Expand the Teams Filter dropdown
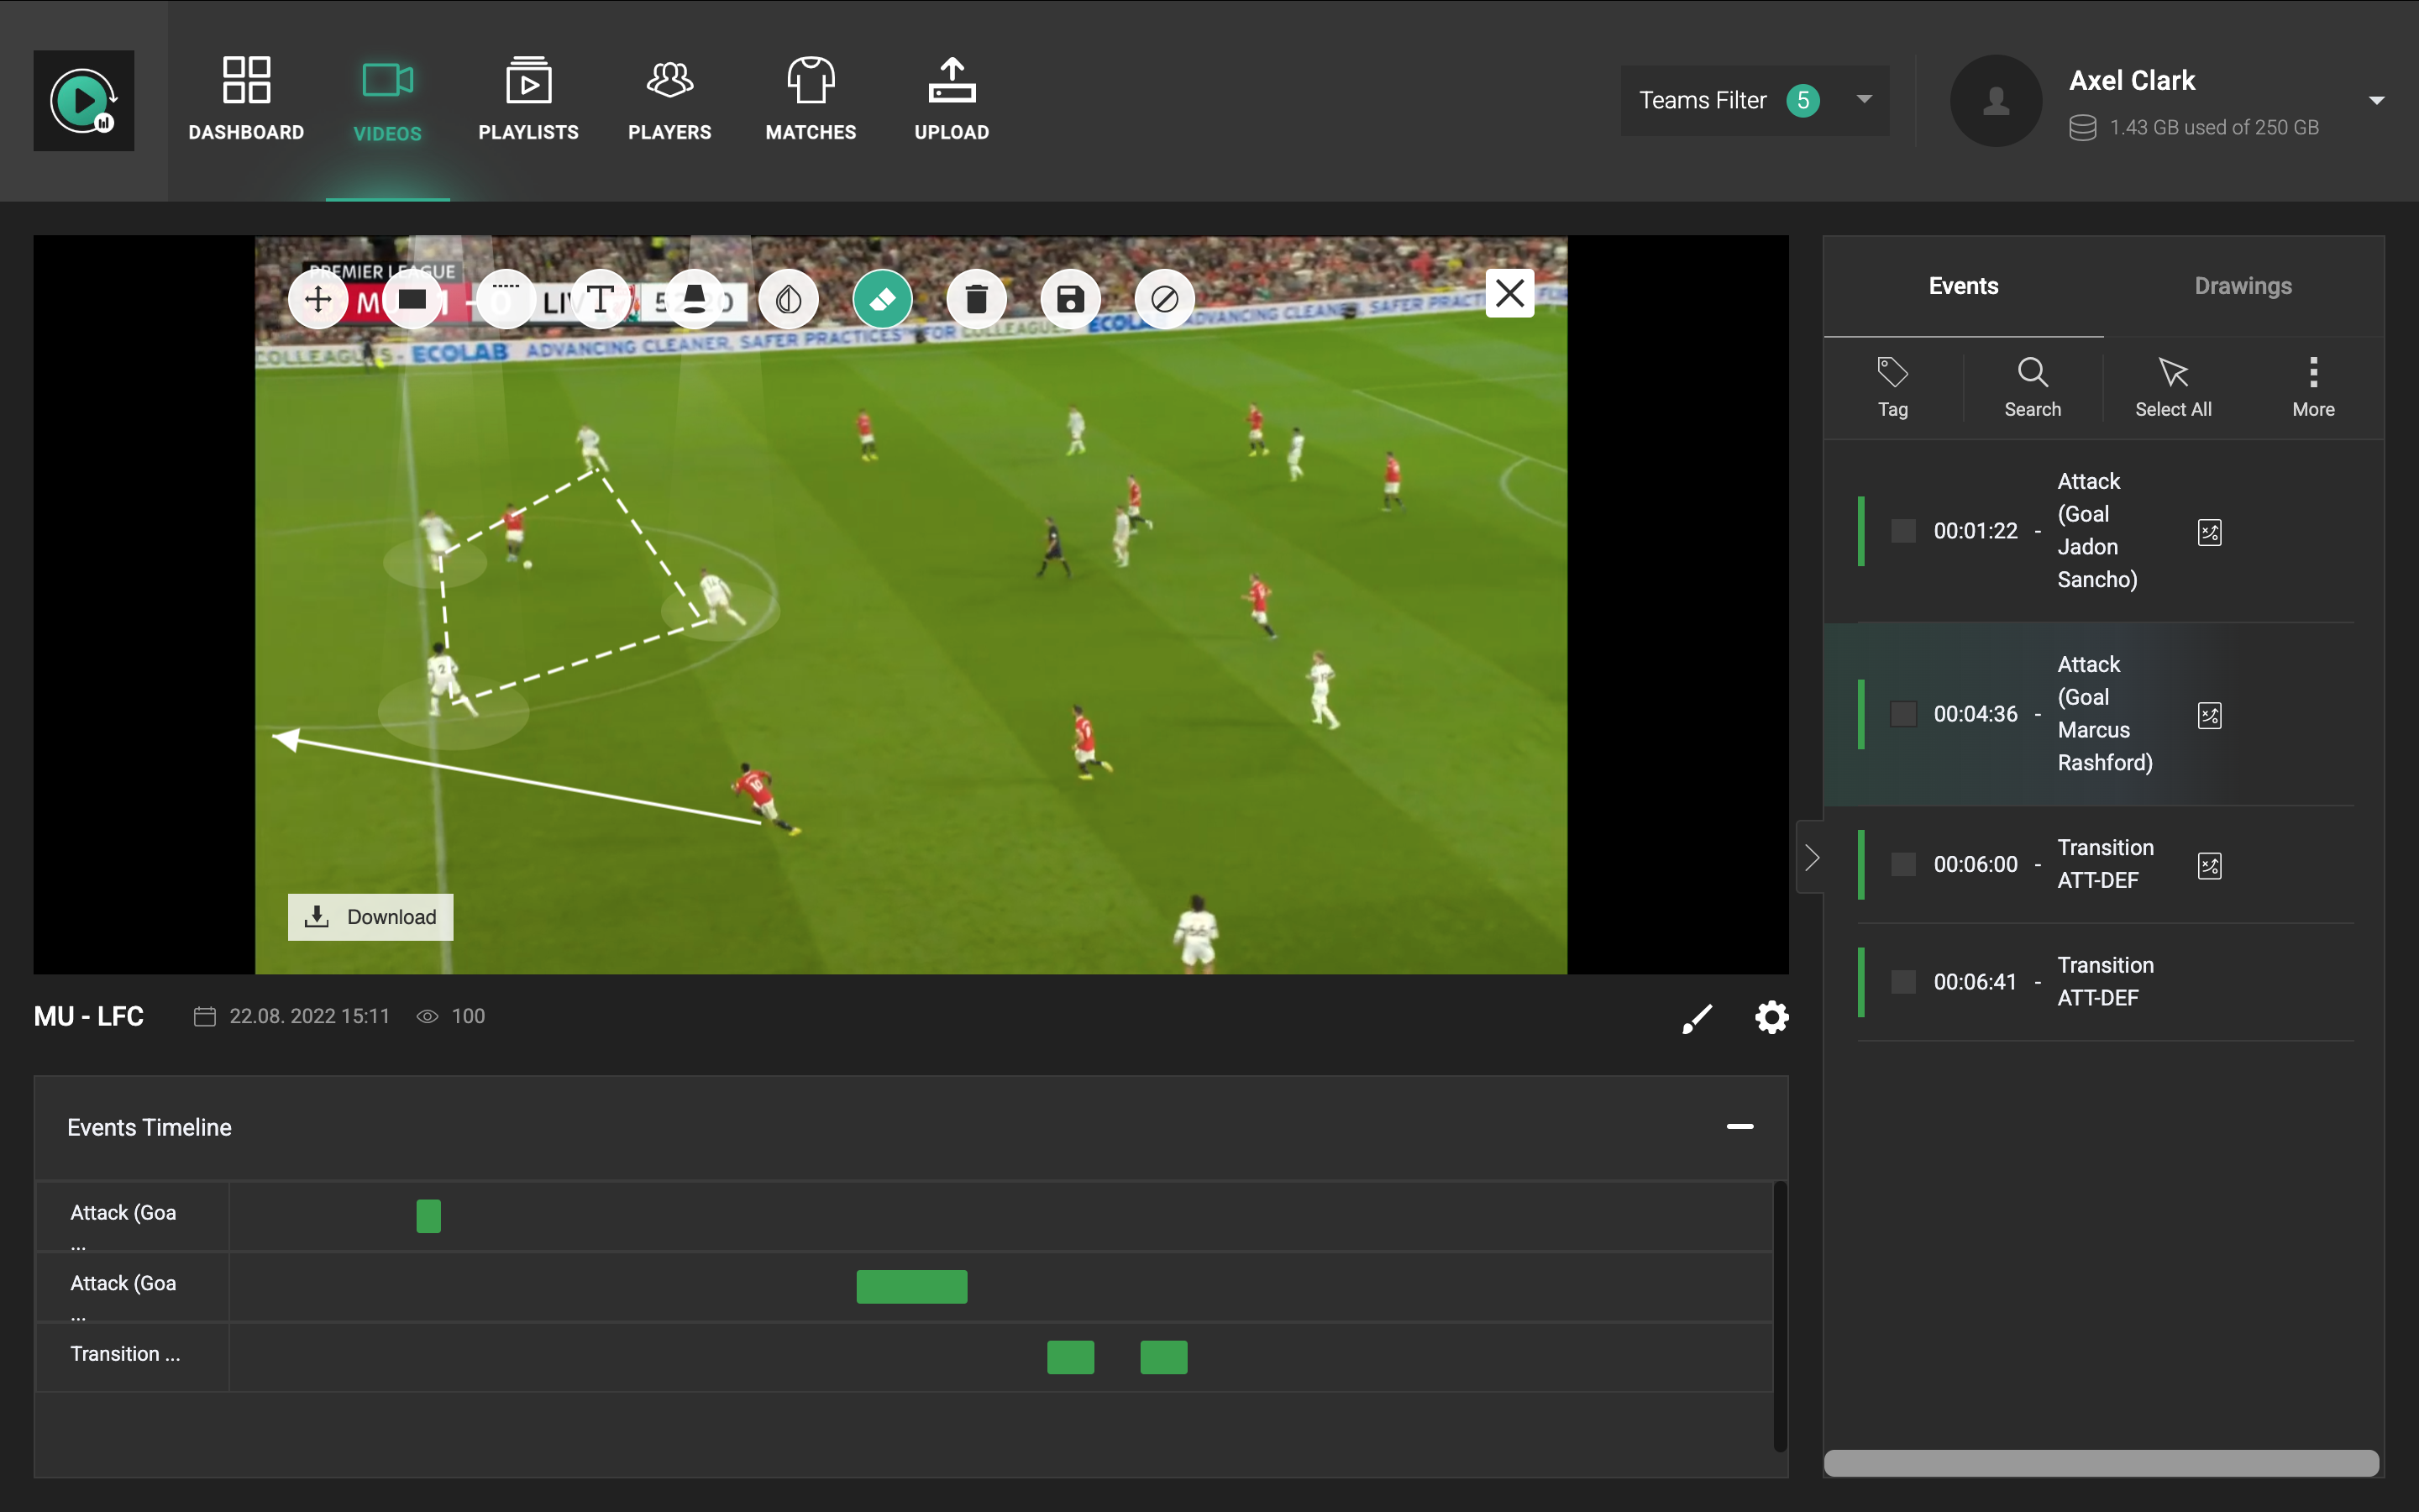This screenshot has width=2419, height=1512. pos(1755,100)
